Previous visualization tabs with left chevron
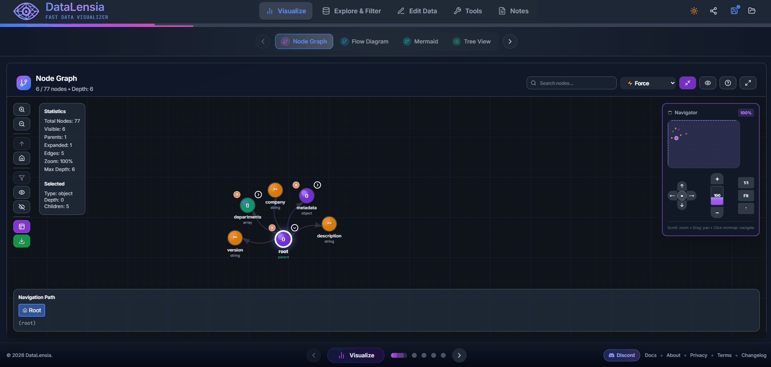 263,41
